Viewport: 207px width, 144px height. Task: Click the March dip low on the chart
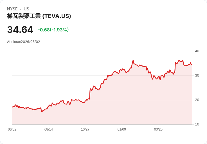tap(160, 79)
